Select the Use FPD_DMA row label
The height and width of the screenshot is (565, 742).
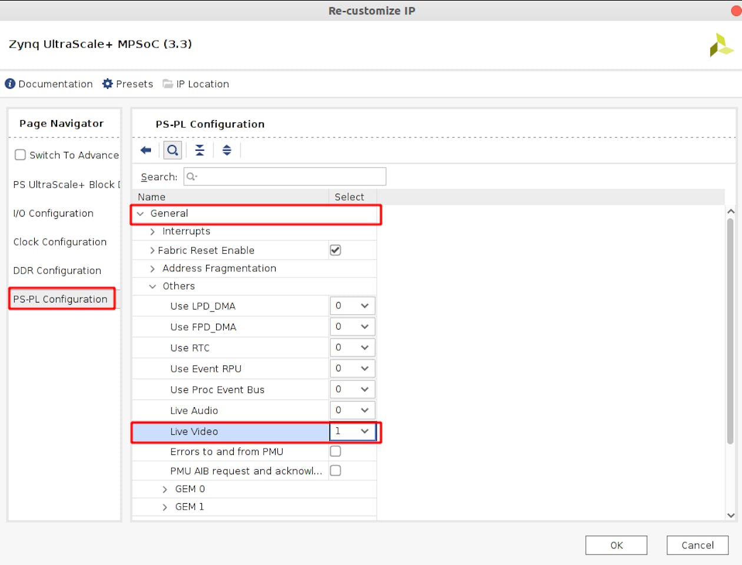(203, 327)
